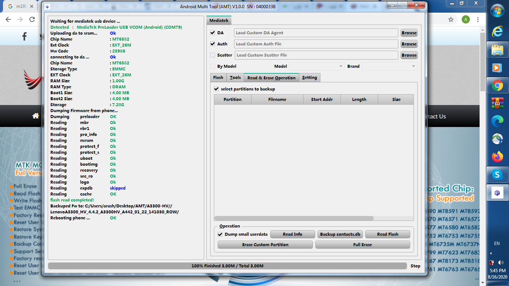509x286 pixels.
Task: Stop the current operation
Action: (x=415, y=266)
